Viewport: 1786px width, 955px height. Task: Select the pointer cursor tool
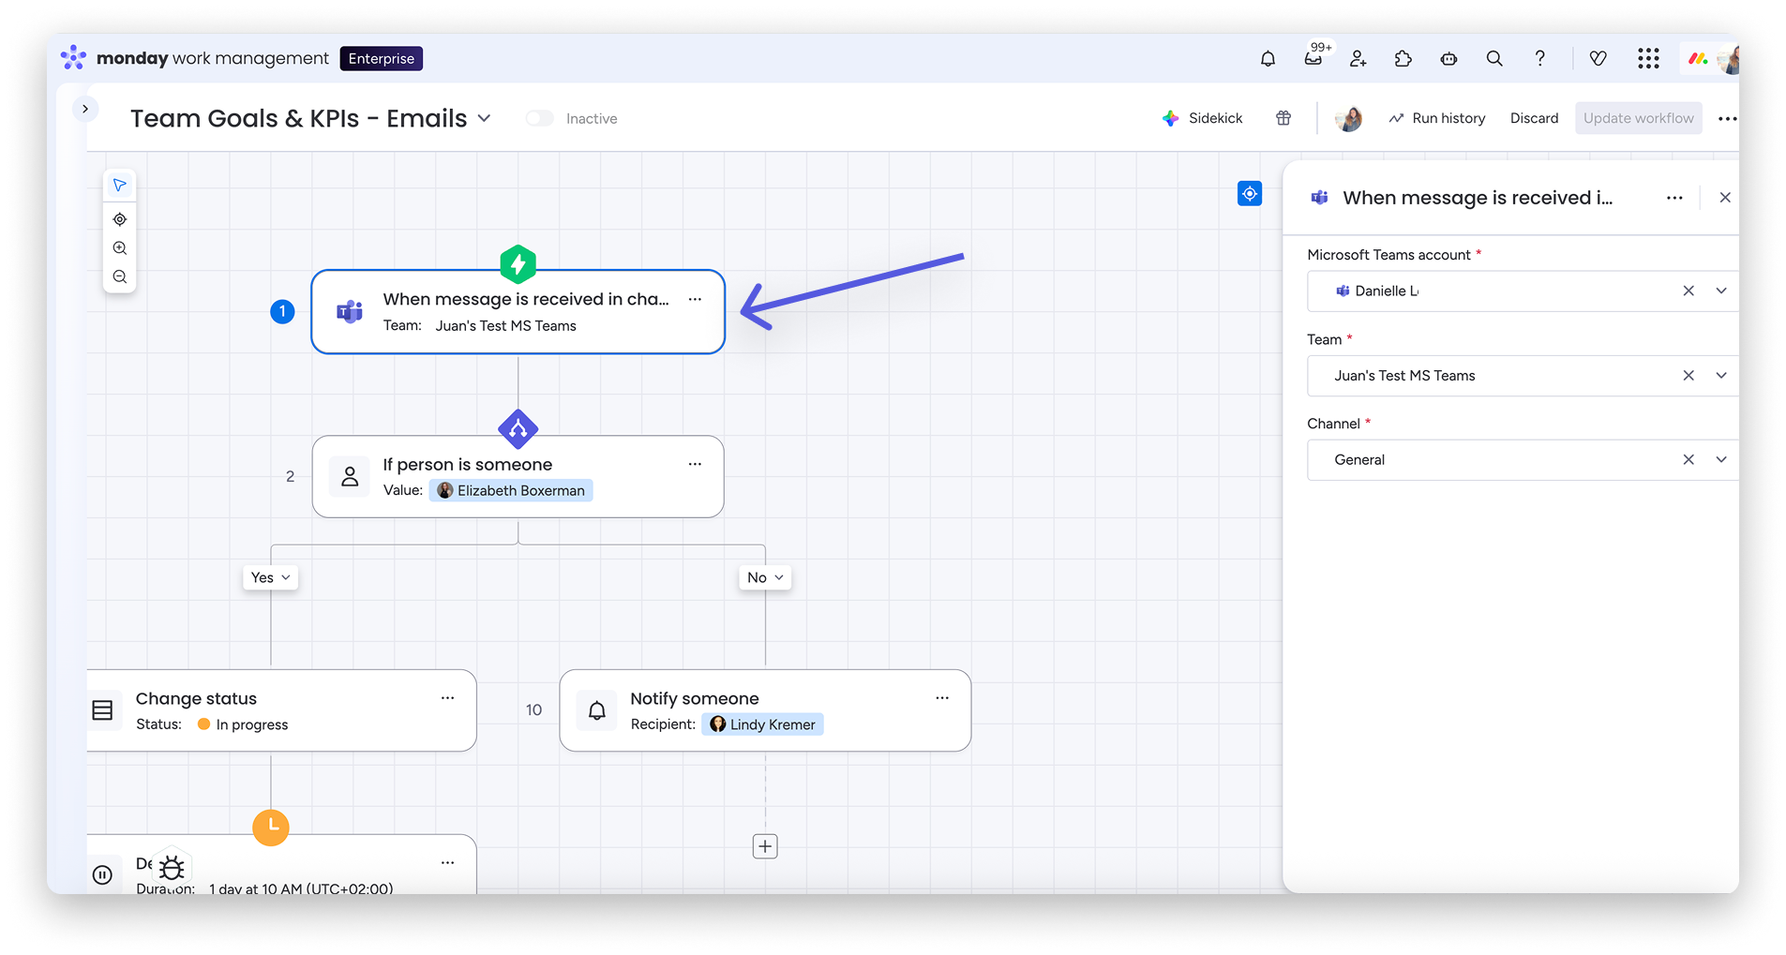click(120, 186)
